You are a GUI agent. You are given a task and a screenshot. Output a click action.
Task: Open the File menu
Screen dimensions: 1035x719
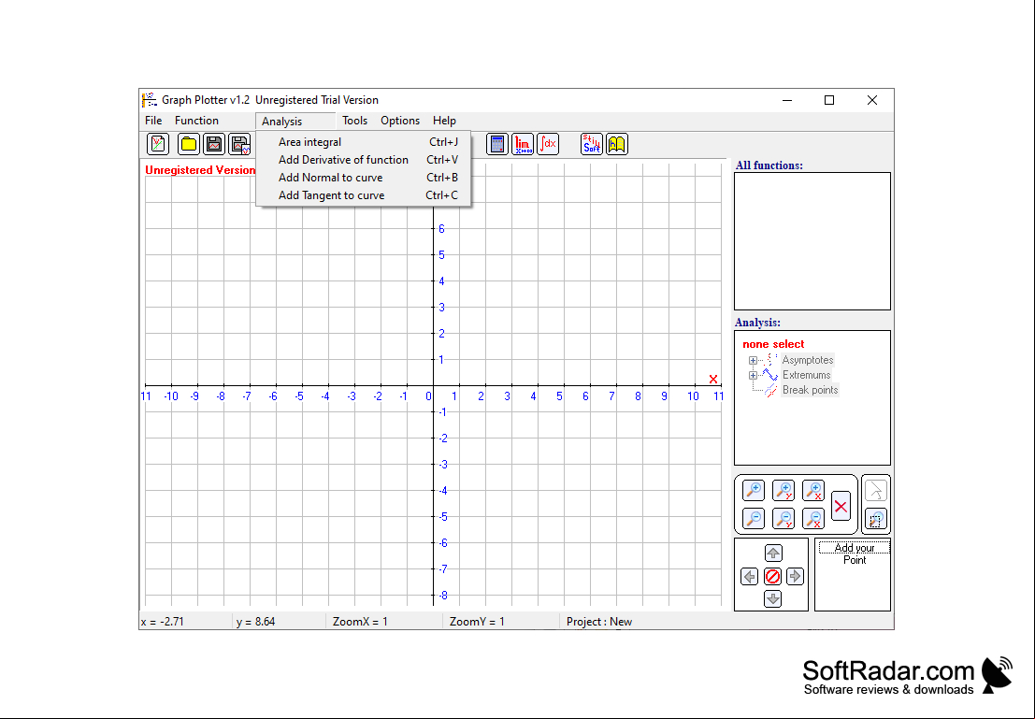point(153,121)
